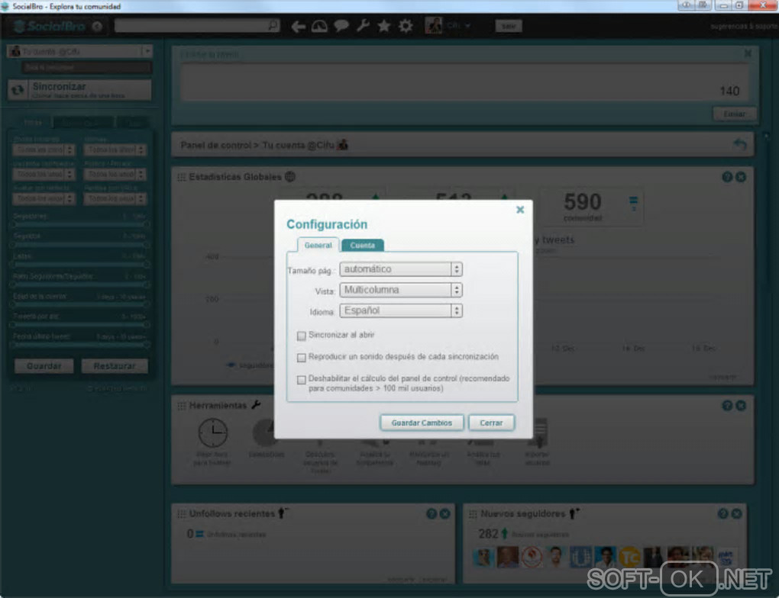
Task: Click the globe icon beside Estadísticas Globales
Action: click(290, 177)
